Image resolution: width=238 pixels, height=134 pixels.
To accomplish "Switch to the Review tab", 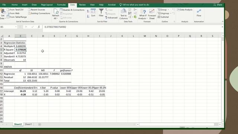I will click(82, 5).
